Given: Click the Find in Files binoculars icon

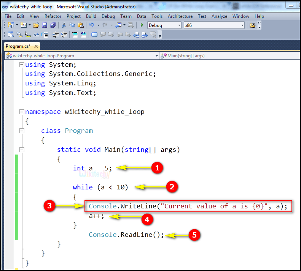Looking at the screenshot, I should point(252,25).
